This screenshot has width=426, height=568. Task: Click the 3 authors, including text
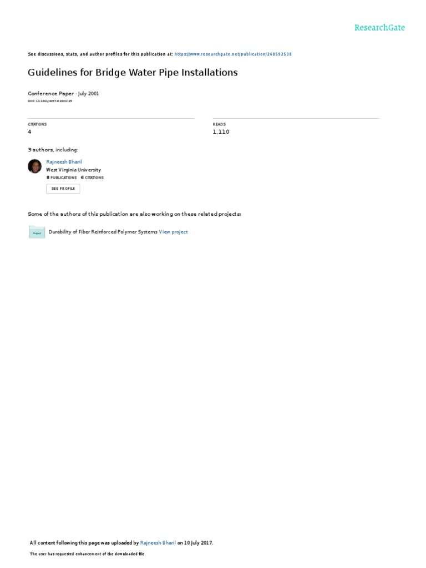click(x=53, y=150)
